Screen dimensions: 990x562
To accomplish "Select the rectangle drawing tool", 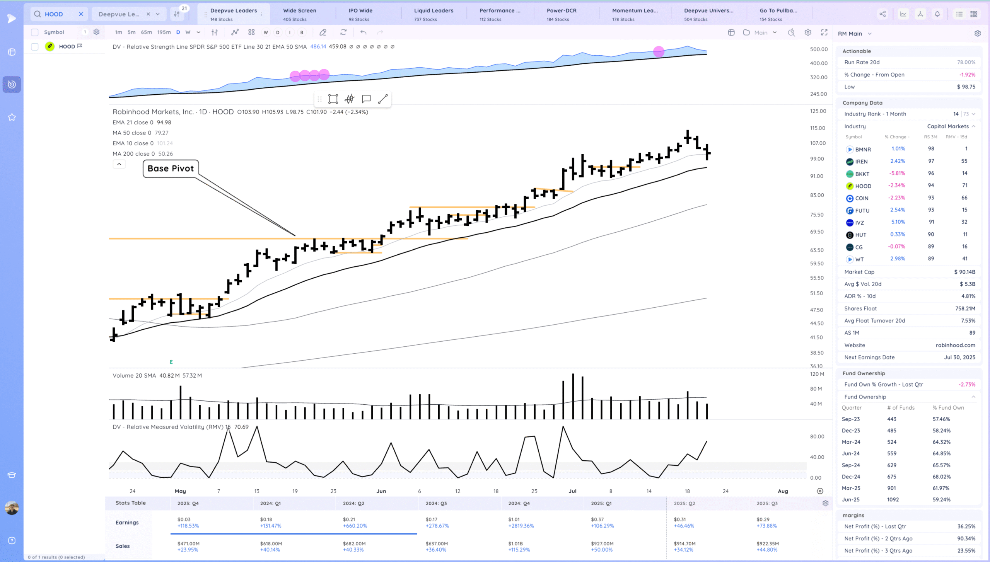I will coord(333,99).
